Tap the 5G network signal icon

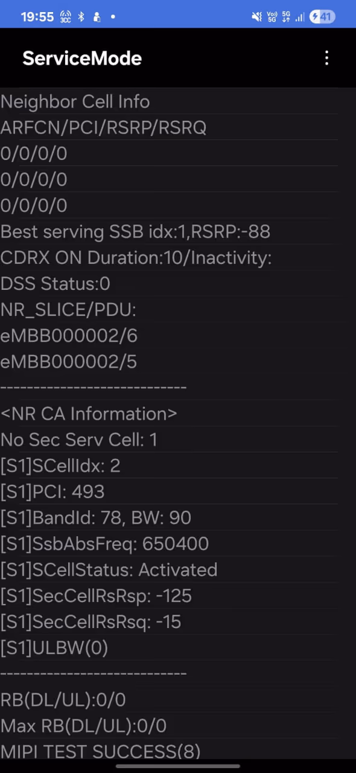(285, 17)
